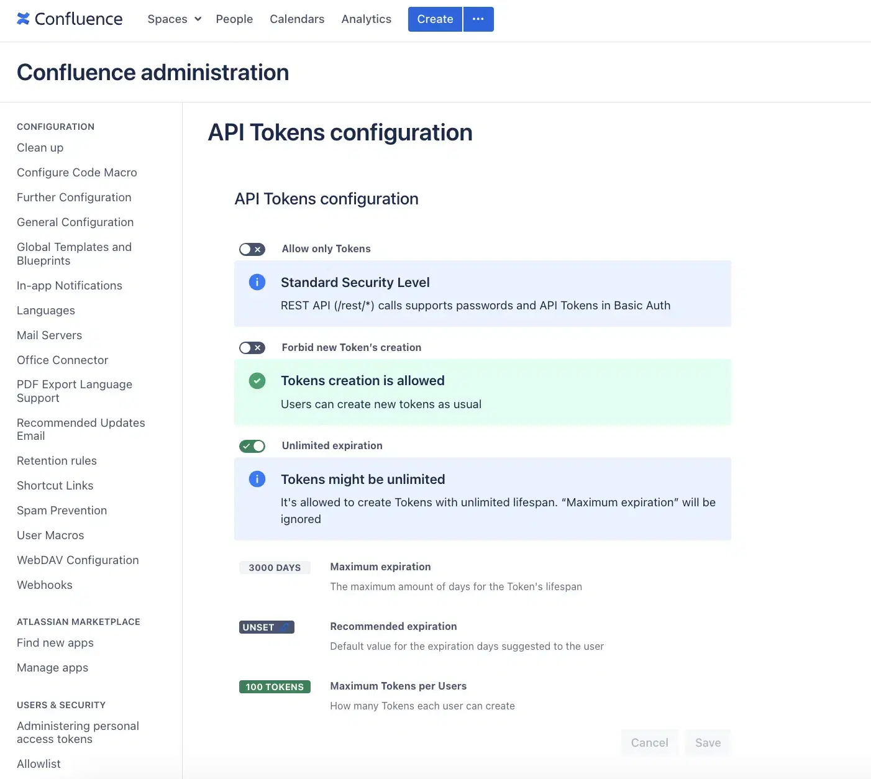Click the Cancel button
871x779 pixels.
coord(650,743)
